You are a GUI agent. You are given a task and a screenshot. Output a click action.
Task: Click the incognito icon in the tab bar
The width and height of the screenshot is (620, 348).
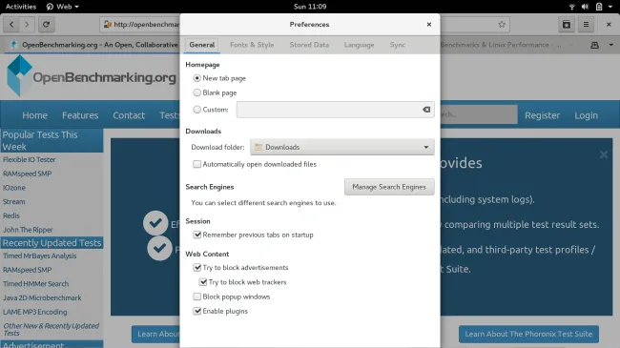coord(594,45)
